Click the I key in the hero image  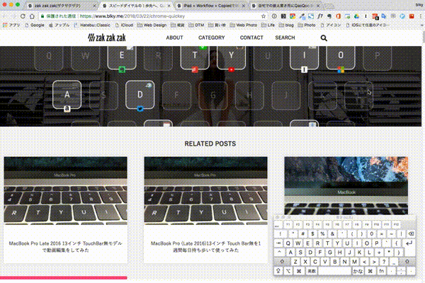coord(304,57)
